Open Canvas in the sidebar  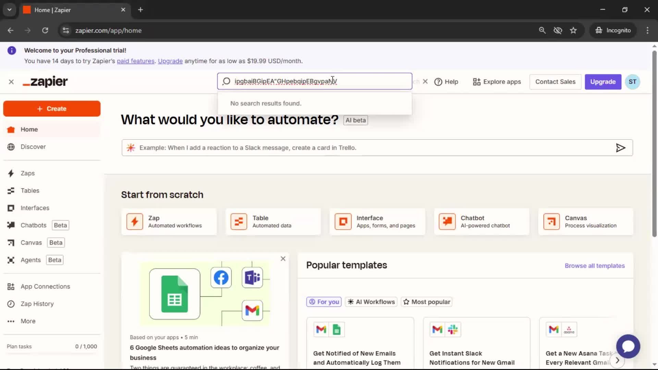coord(52,243)
